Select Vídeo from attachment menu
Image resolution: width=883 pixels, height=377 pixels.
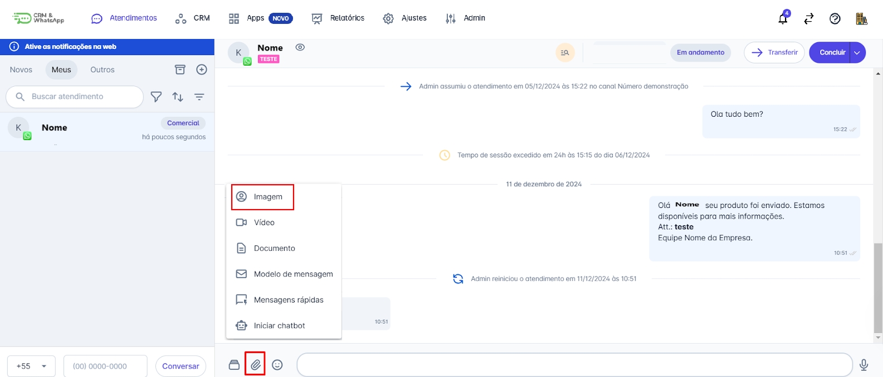(284, 222)
